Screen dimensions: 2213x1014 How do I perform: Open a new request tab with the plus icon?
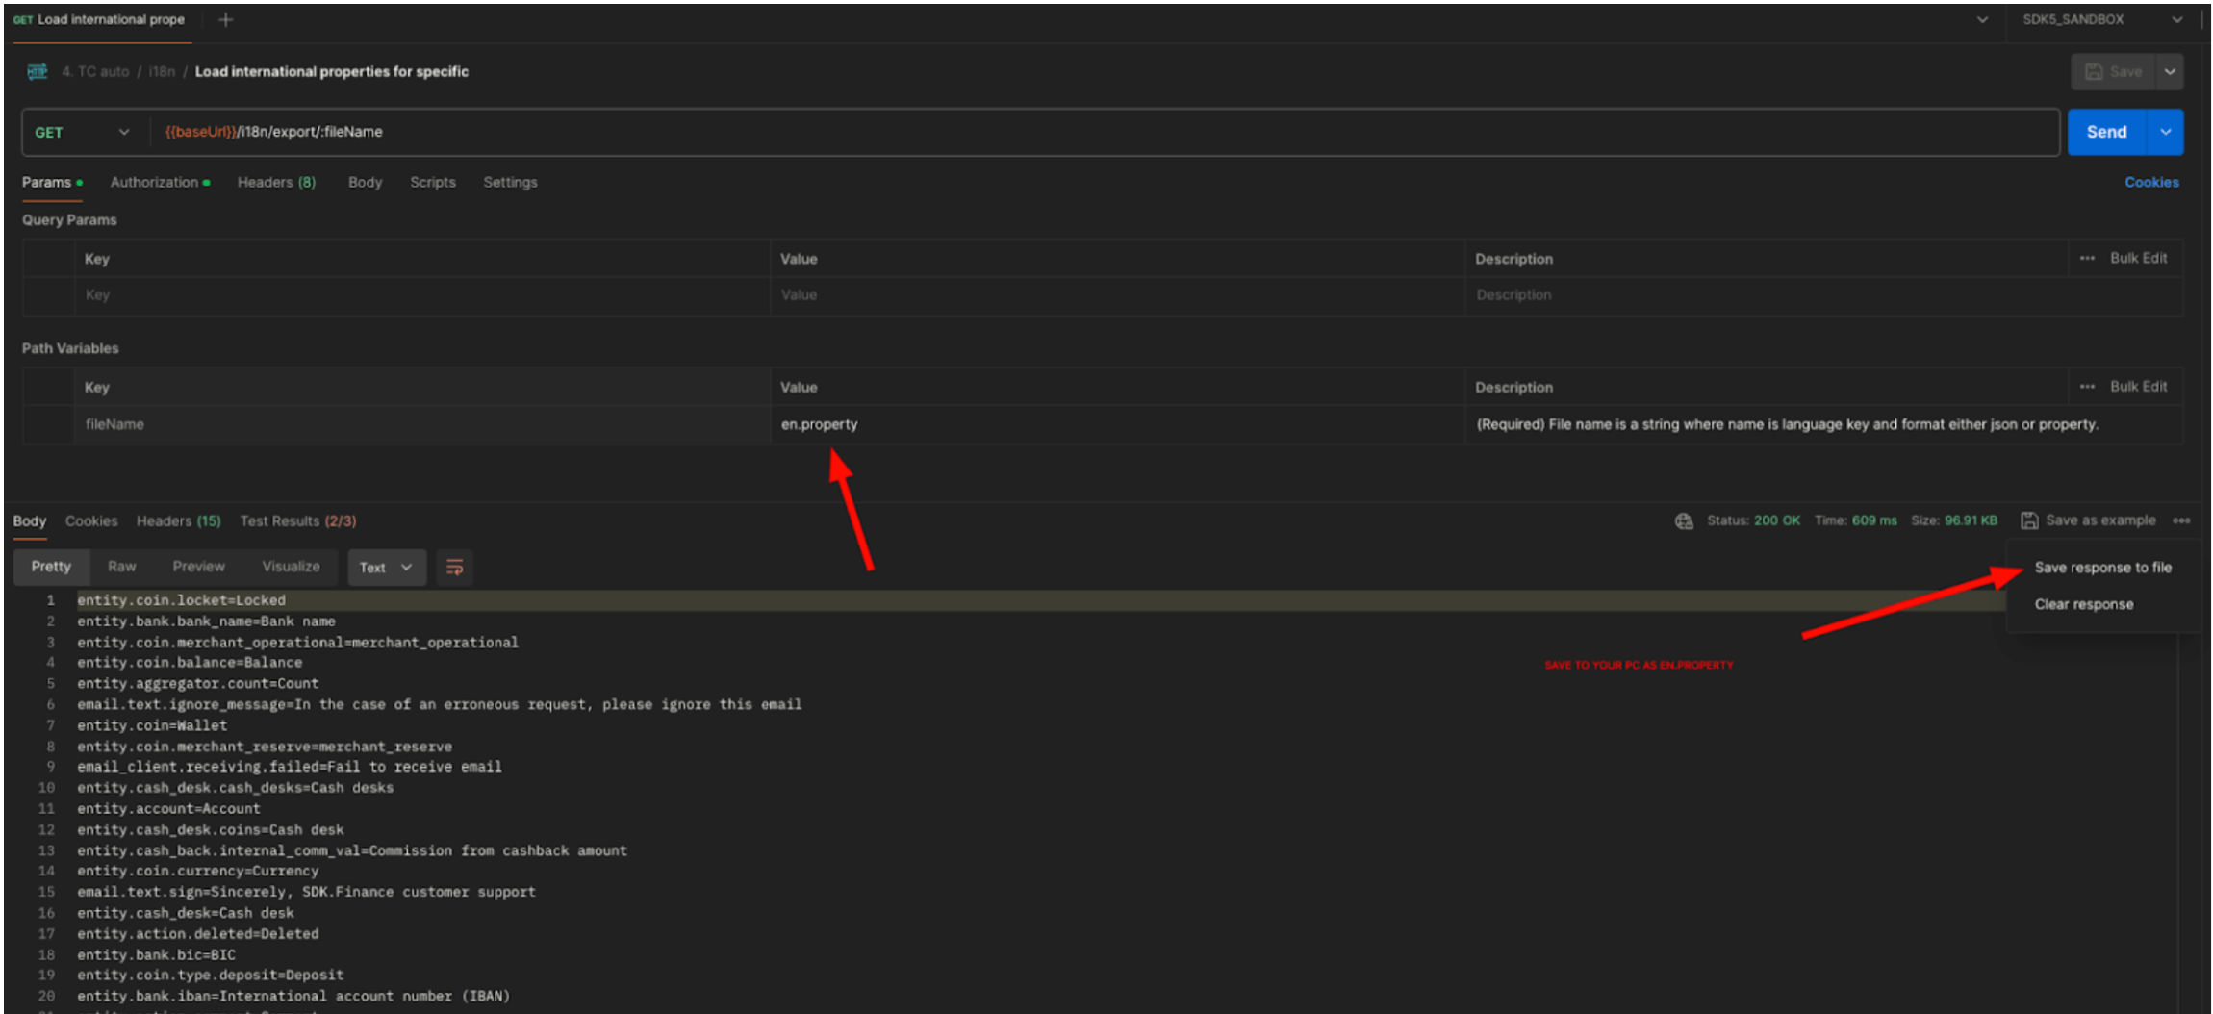[x=225, y=19]
